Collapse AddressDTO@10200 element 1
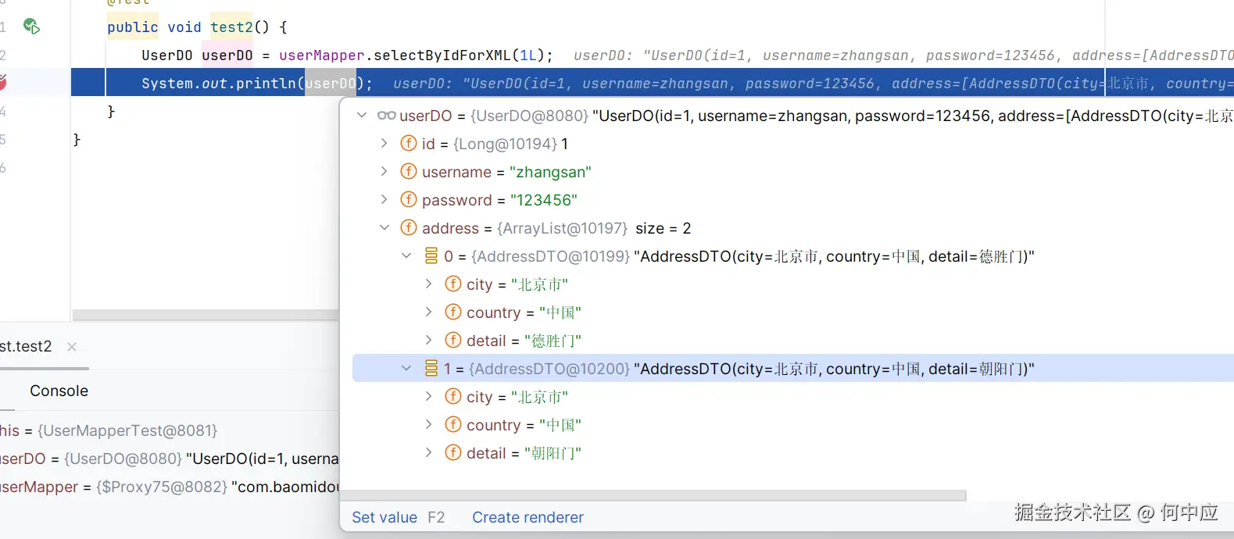 pyautogui.click(x=406, y=369)
